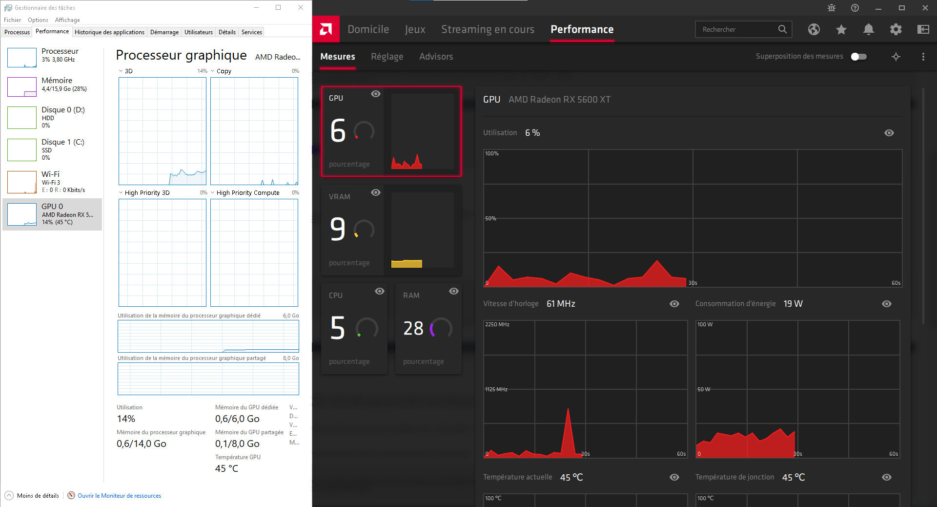Select the Mesures sub-tab
The image size is (937, 507).
coord(338,57)
